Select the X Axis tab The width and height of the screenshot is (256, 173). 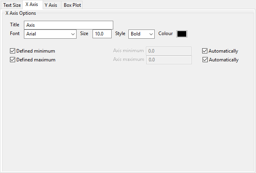(32, 5)
